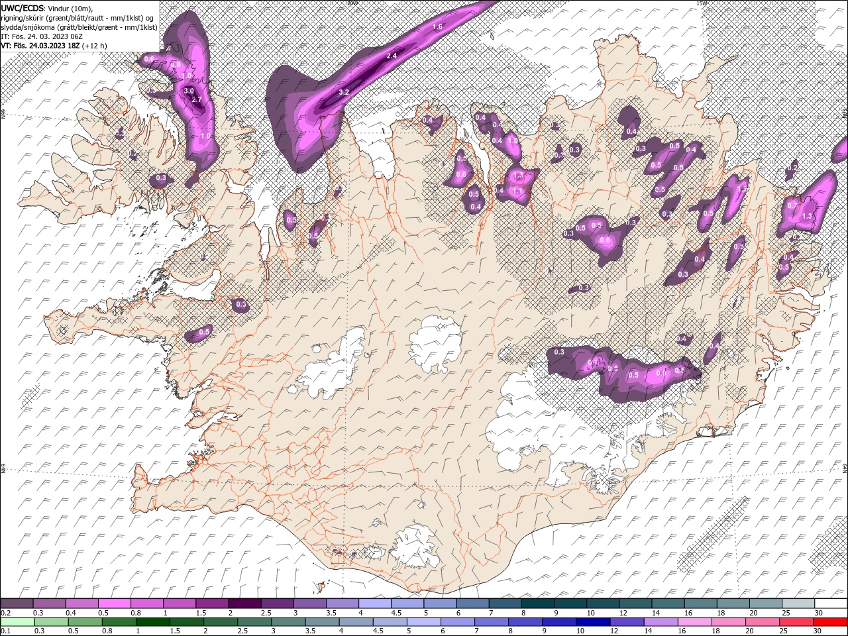Pick the first dark purple swatch in the upper legend
This screenshot has height=636, width=848.
17,604
